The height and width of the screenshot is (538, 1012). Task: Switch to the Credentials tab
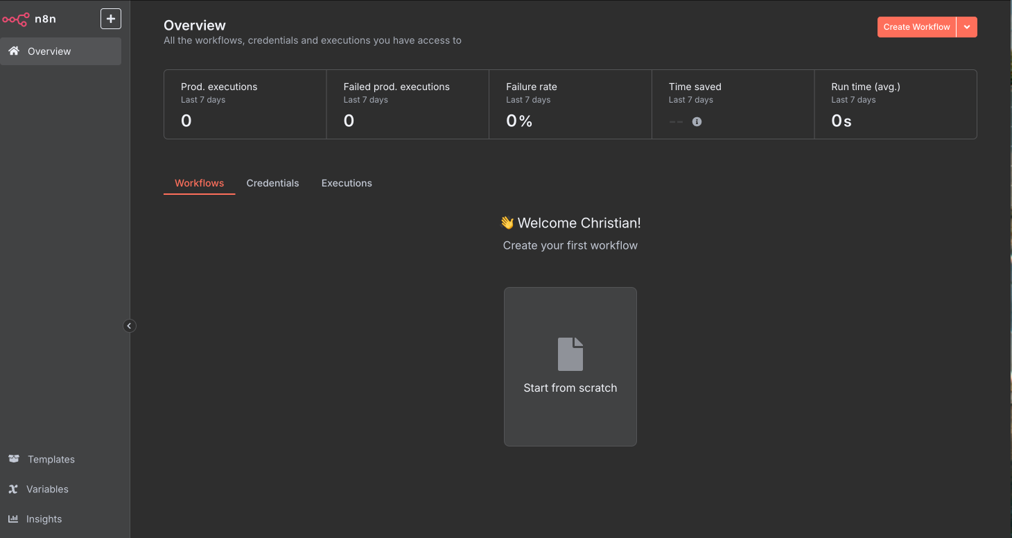click(272, 183)
